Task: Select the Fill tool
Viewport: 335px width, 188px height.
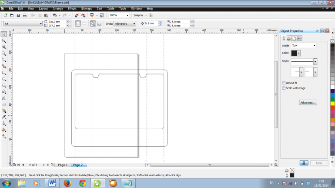Action: coord(3,130)
